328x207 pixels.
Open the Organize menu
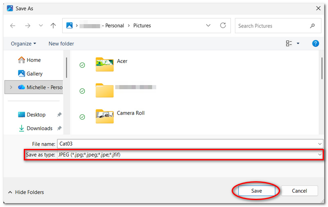[23, 44]
